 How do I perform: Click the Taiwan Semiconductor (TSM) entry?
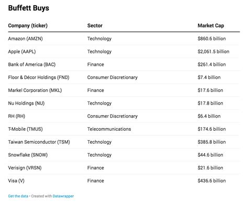[39, 142]
